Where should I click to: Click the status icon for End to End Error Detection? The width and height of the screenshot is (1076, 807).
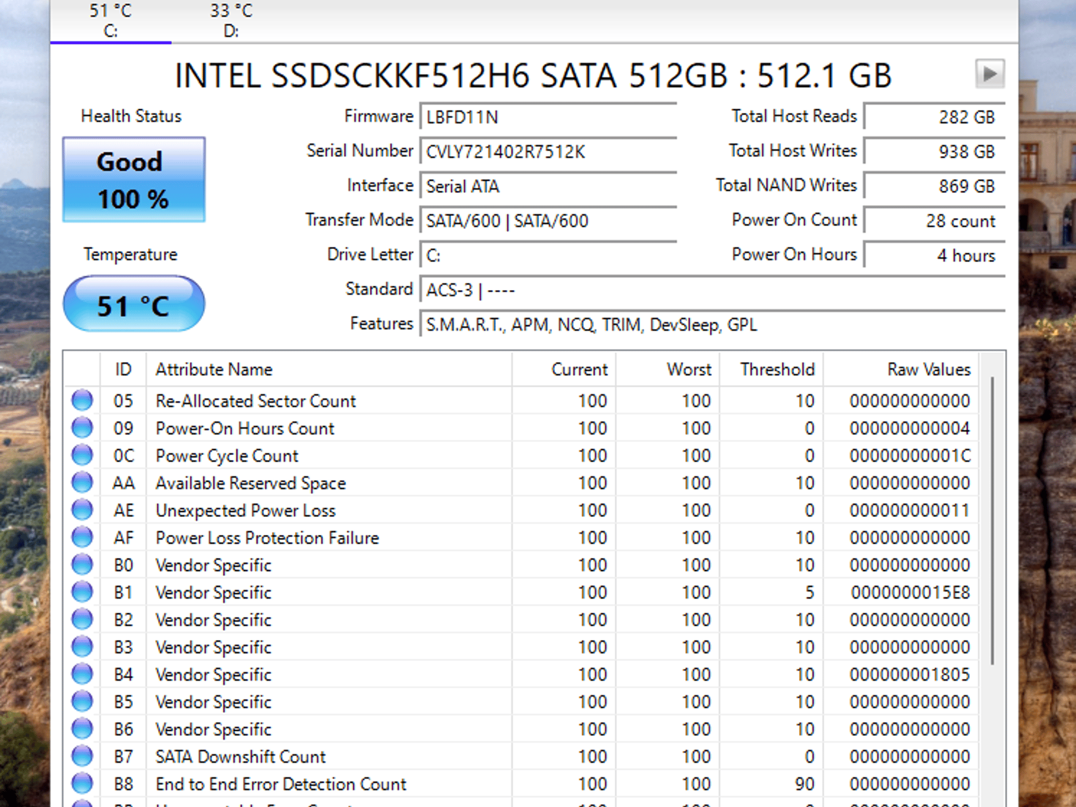tap(82, 783)
